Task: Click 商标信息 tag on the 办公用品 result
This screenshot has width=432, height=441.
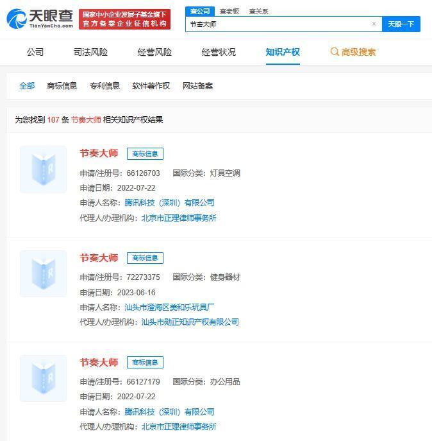Action: click(x=145, y=362)
